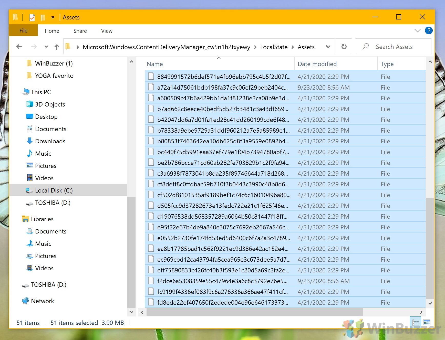Click file icon of ea8b17785bad1c562f9221ec9d386e42... row
This screenshot has height=340, width=445.
[151, 248]
